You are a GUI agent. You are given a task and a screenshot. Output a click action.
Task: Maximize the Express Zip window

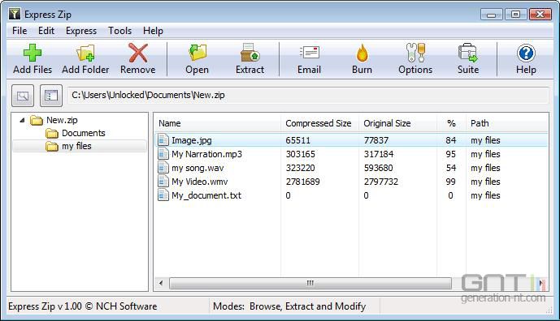pyautogui.click(x=515, y=15)
